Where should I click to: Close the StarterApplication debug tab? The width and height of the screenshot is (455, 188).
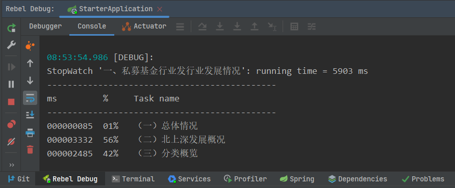(x=160, y=9)
